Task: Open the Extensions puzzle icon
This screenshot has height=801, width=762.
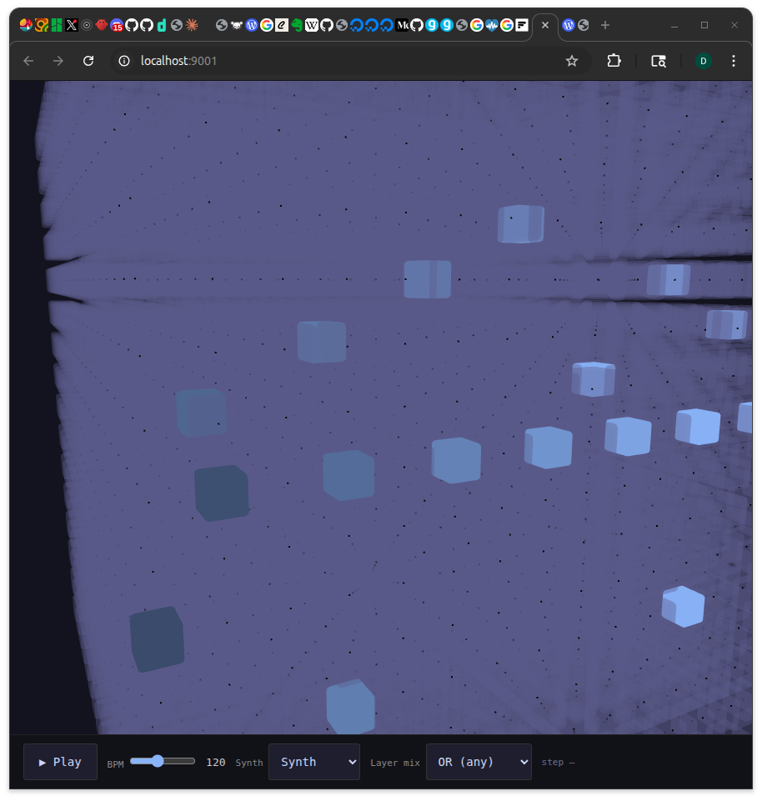Action: click(x=614, y=61)
